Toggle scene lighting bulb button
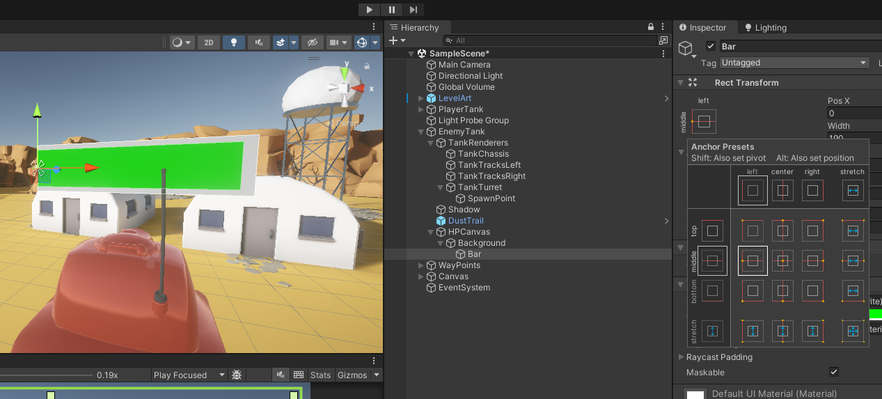This screenshot has height=399, width=882. [234, 42]
